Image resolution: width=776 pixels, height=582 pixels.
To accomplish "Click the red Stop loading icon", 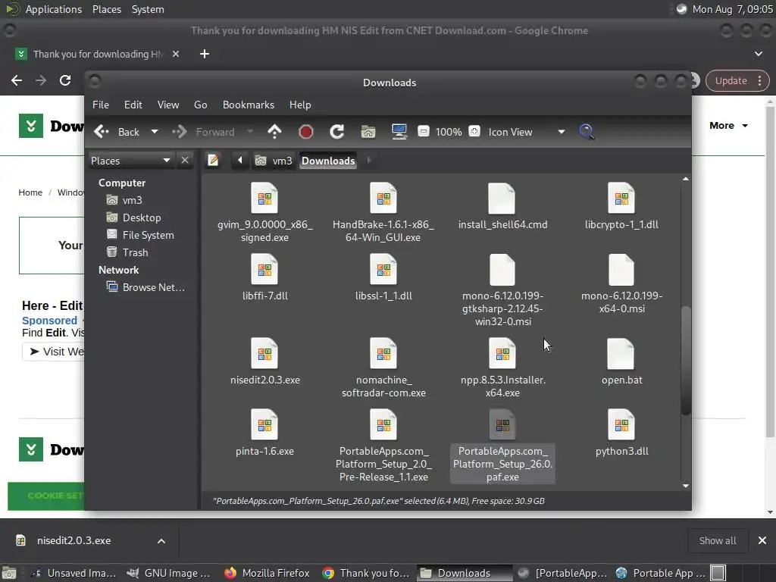I will (306, 132).
